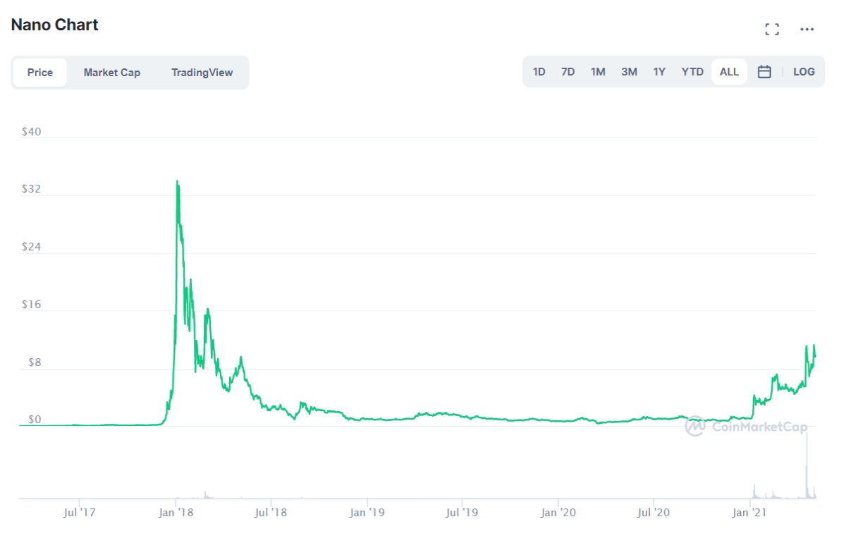Click the Jul '17 date axis label
This screenshot has width=846, height=536.
tap(80, 512)
